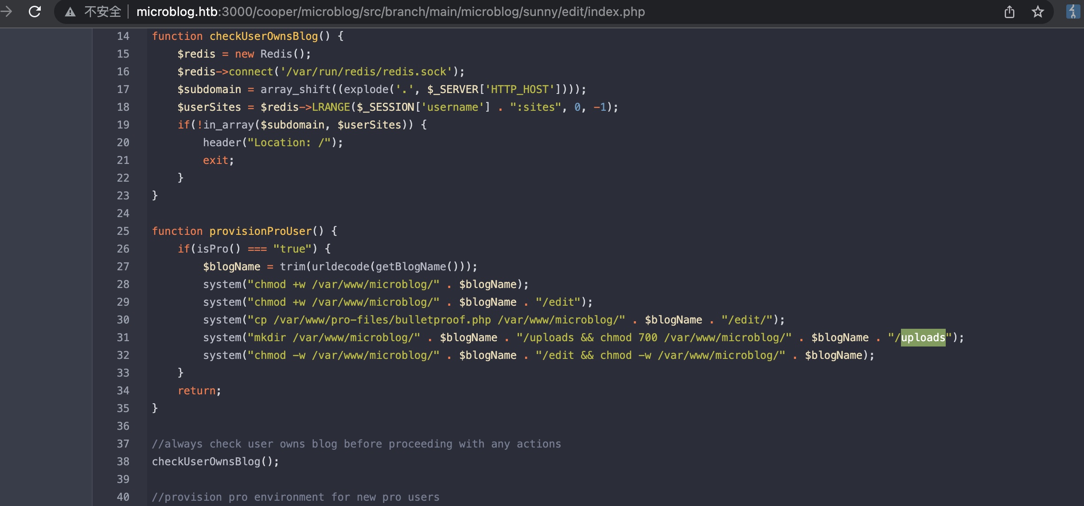Viewport: 1084px width, 506px height.
Task: Click the not-secure warning triangle icon
Action: [70, 12]
